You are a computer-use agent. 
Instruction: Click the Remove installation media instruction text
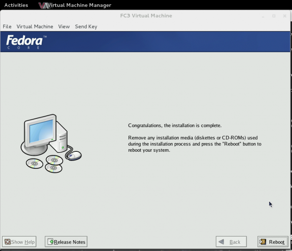pyautogui.click(x=194, y=144)
